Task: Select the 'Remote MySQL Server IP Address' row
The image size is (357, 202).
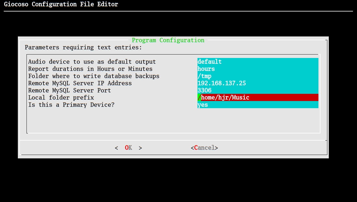Action: pyautogui.click(x=80, y=83)
